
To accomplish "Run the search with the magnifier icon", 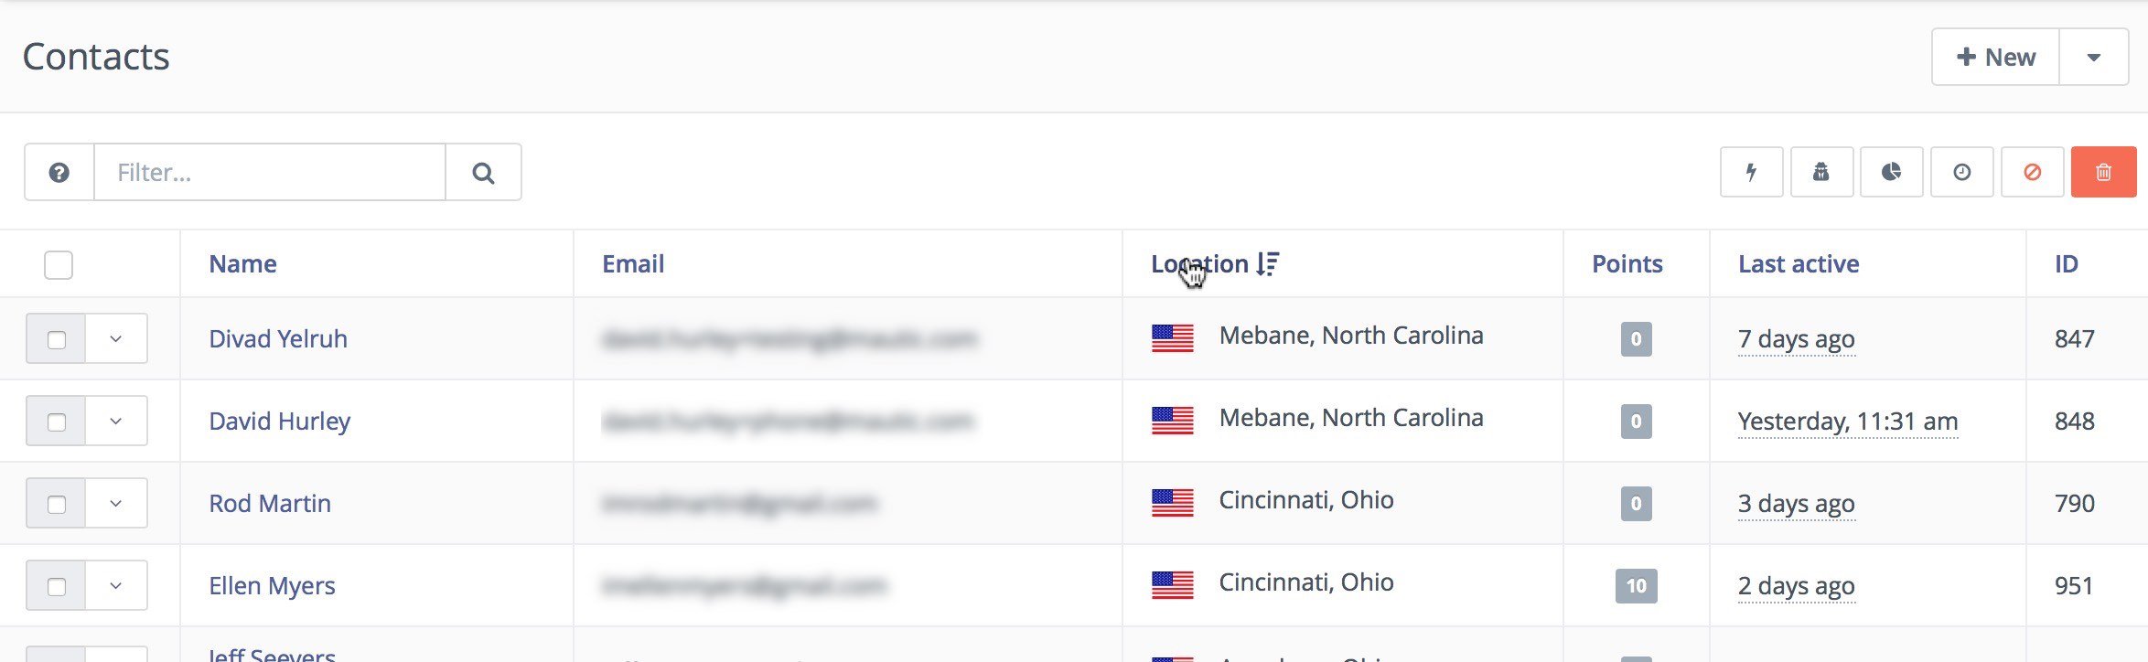I will tap(484, 172).
